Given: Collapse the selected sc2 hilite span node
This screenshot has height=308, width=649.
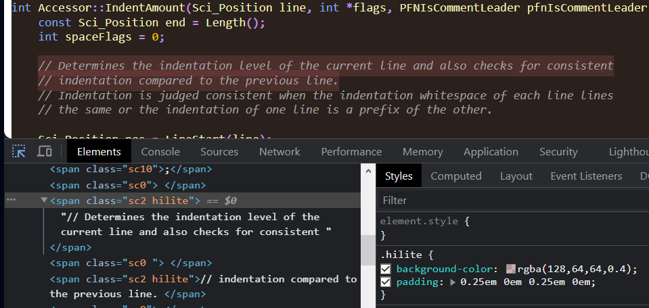Looking at the screenshot, I should pyautogui.click(x=44, y=201).
